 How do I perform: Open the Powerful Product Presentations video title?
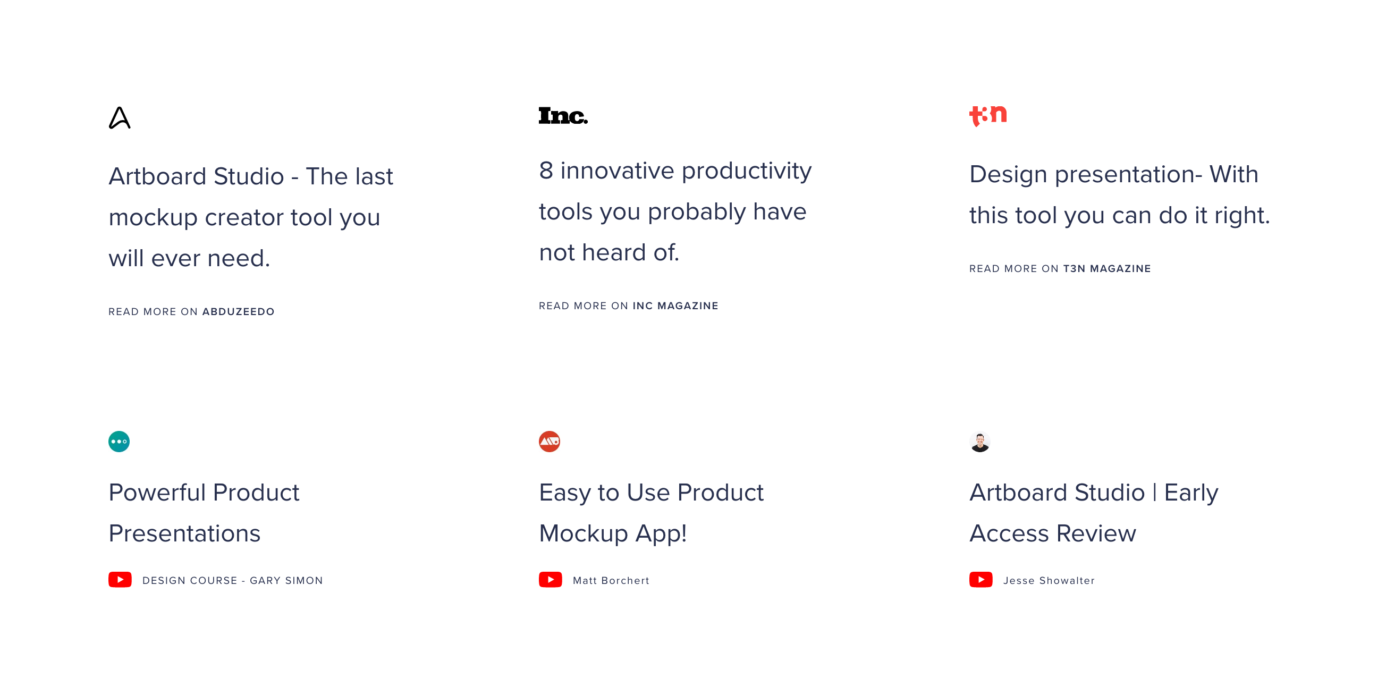(204, 513)
